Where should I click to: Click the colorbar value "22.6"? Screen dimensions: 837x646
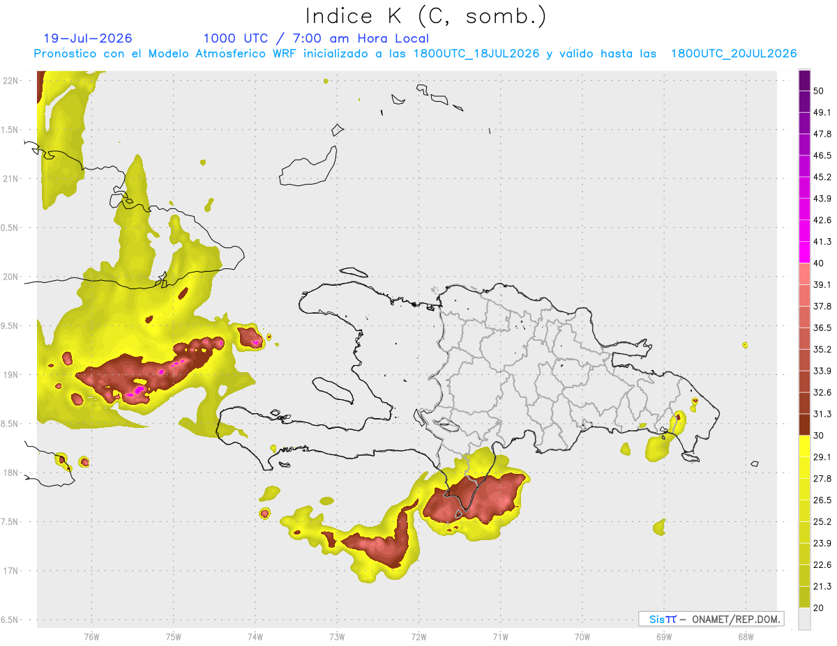[823, 565]
